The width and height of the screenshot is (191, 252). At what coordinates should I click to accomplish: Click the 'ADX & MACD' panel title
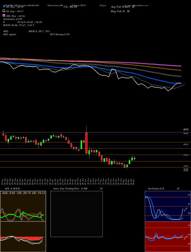click(x=12, y=189)
